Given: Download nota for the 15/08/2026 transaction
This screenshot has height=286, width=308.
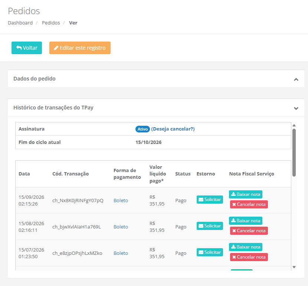Looking at the screenshot, I should pyautogui.click(x=246, y=221).
